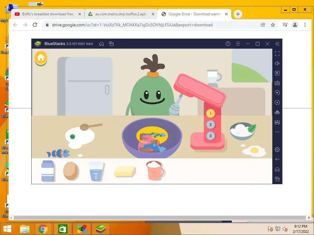Viewport: 314px width, 235px height.
Task: Bookmark this page with star icon
Action: point(273,25)
